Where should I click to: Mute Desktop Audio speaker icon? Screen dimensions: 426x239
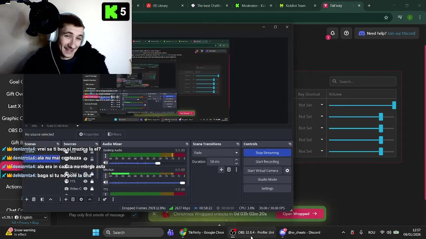coord(106,163)
